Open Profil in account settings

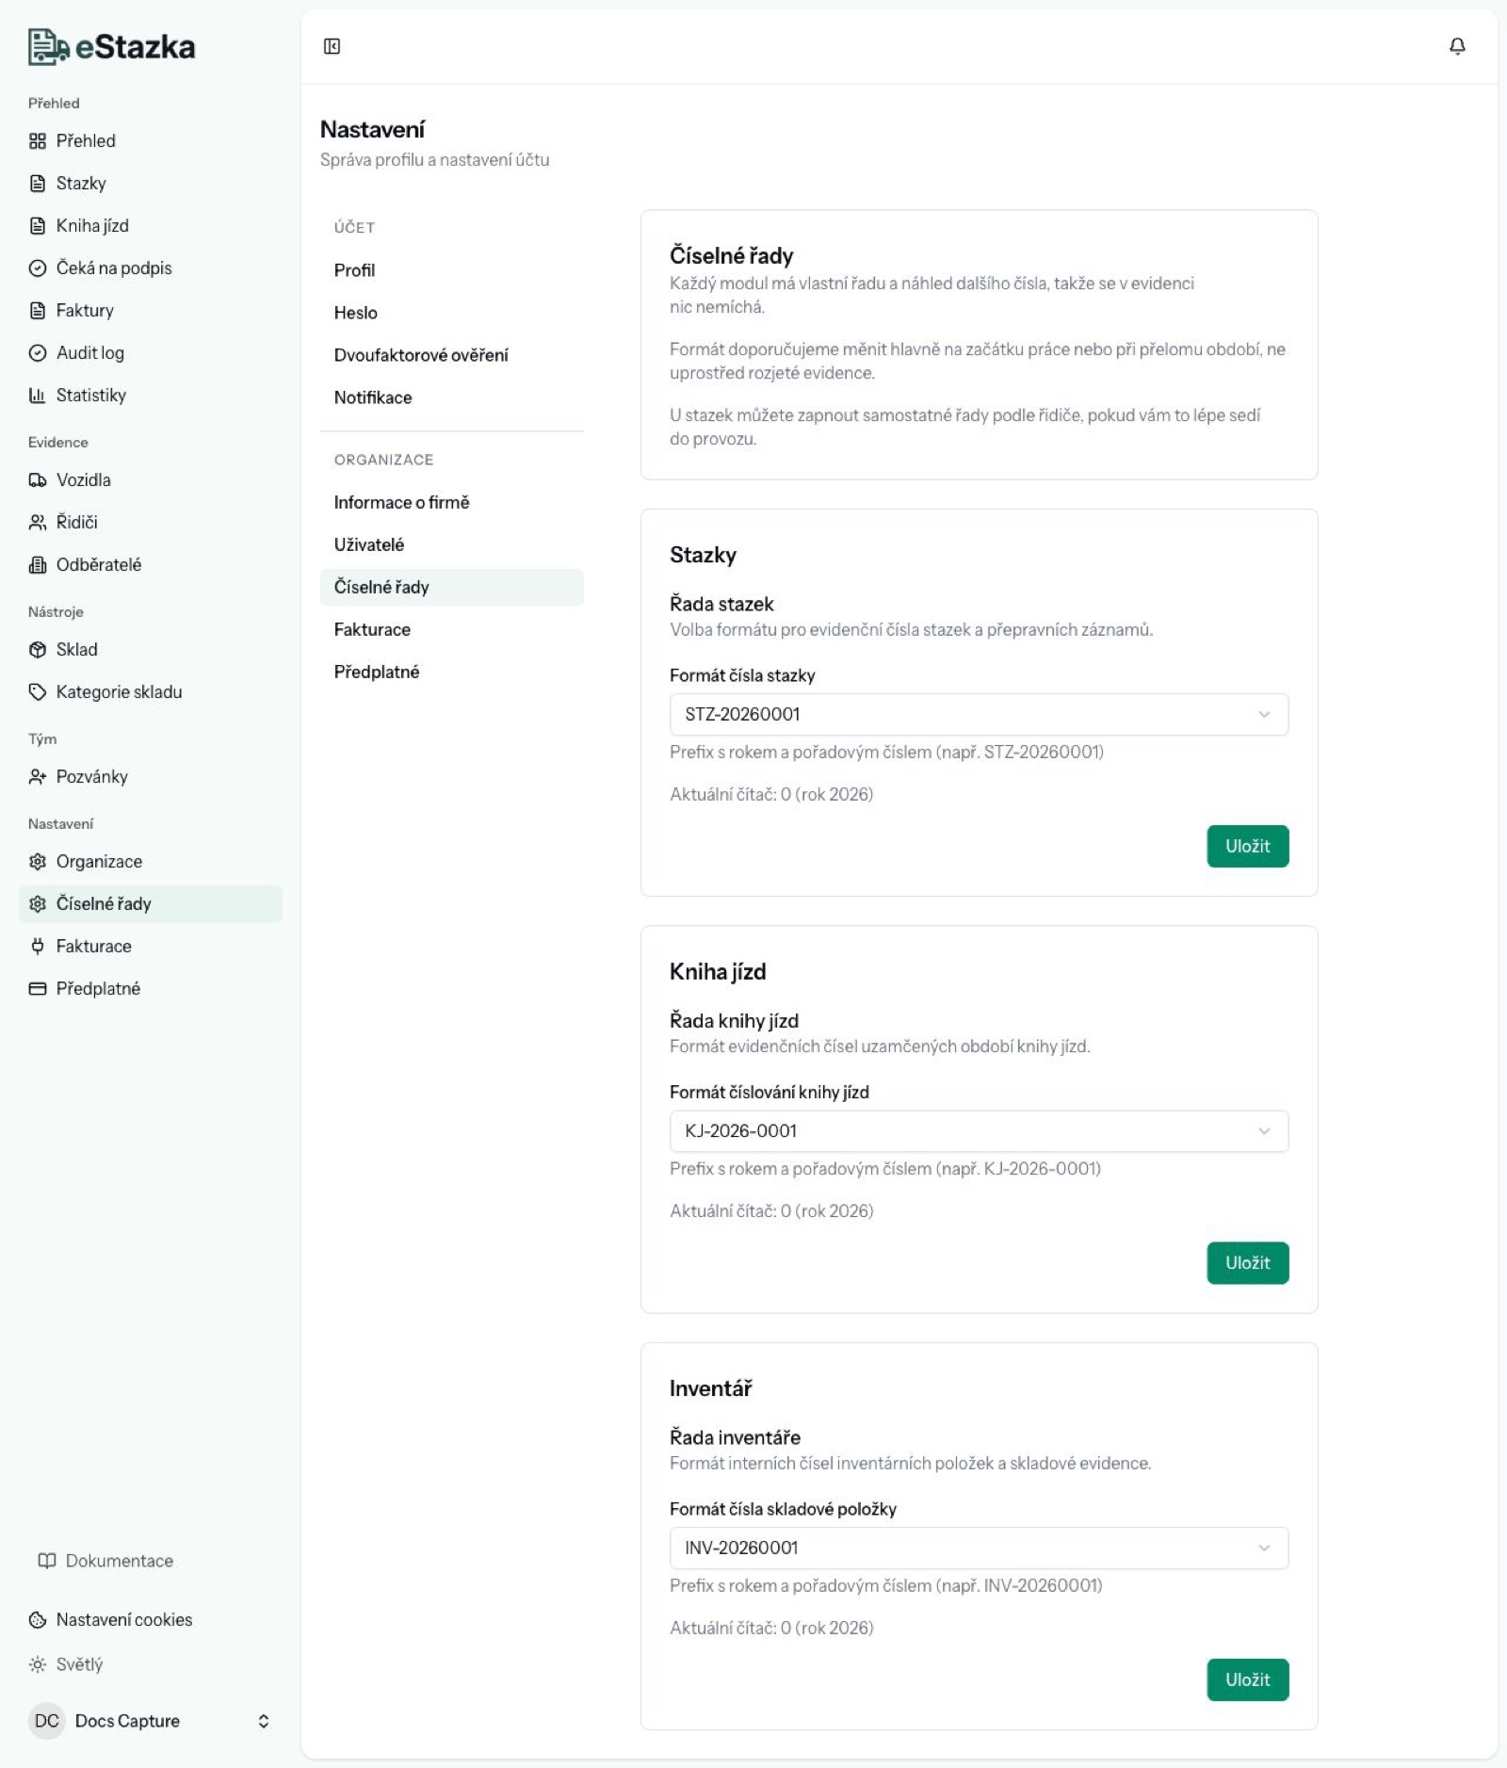click(354, 270)
